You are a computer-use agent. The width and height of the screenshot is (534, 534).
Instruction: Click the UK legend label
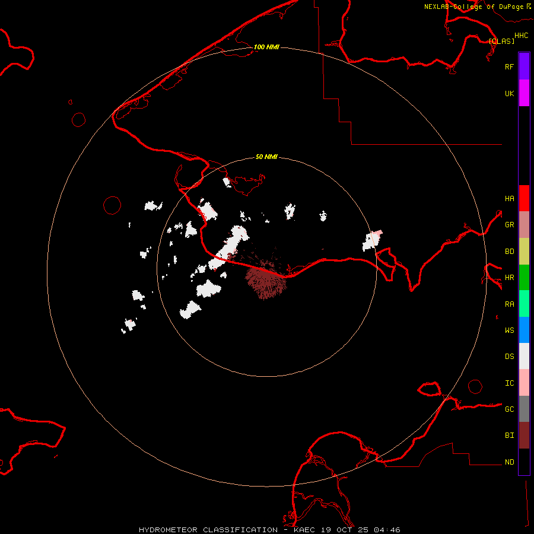point(509,93)
